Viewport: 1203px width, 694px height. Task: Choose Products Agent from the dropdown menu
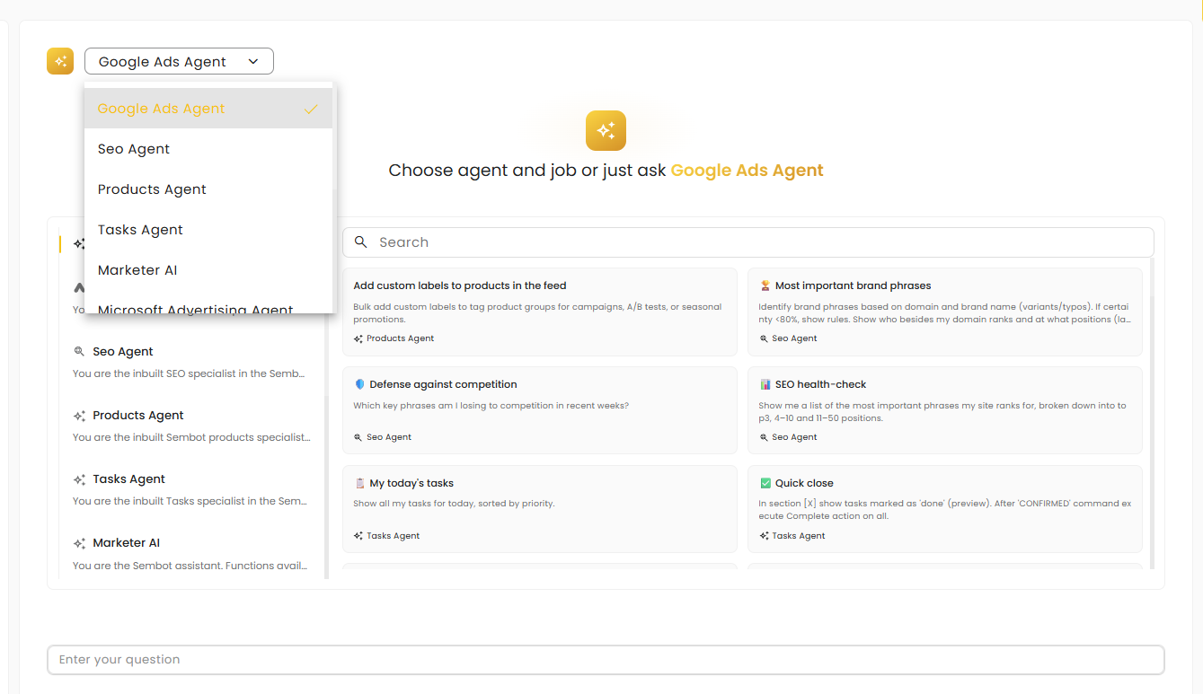click(x=208, y=189)
